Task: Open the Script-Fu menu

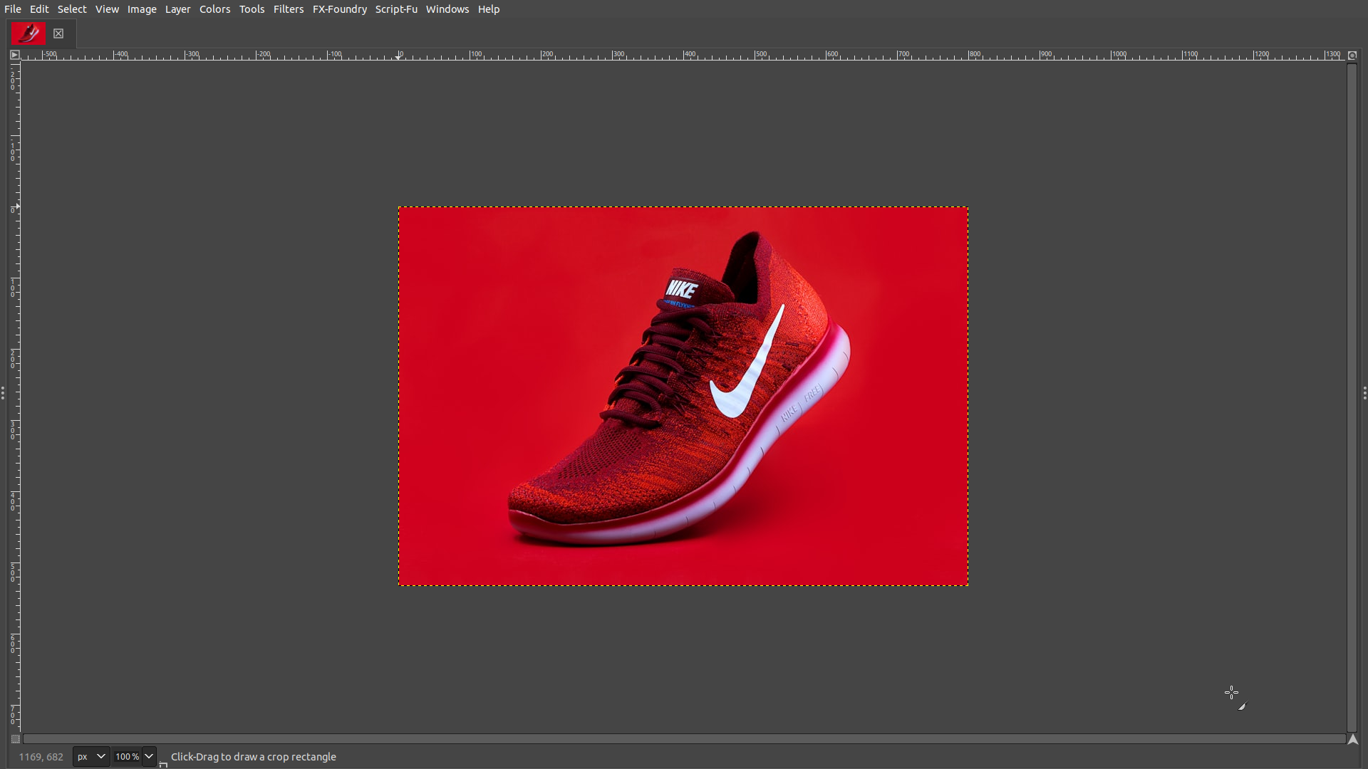Action: click(396, 9)
